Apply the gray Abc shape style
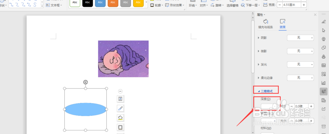Screen dimensions: 329x134 [126, 3]
